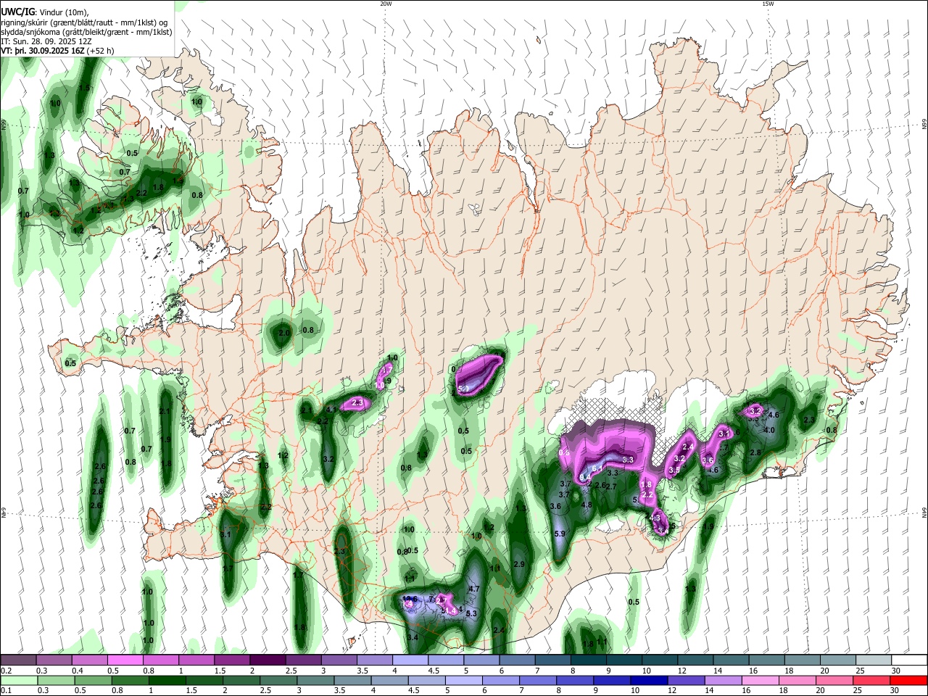Click the 2.0 precipitation value on the map

point(284,333)
